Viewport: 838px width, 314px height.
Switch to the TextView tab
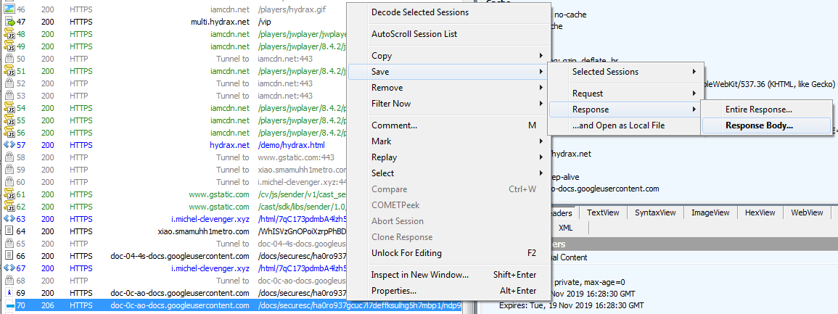pyautogui.click(x=603, y=212)
